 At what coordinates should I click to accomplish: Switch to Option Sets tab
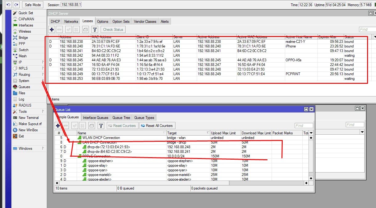(121, 22)
